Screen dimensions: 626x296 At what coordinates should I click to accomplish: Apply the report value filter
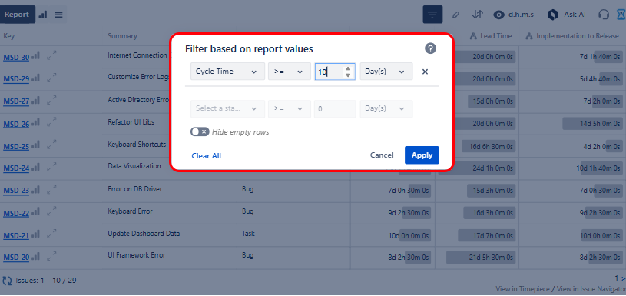point(422,155)
